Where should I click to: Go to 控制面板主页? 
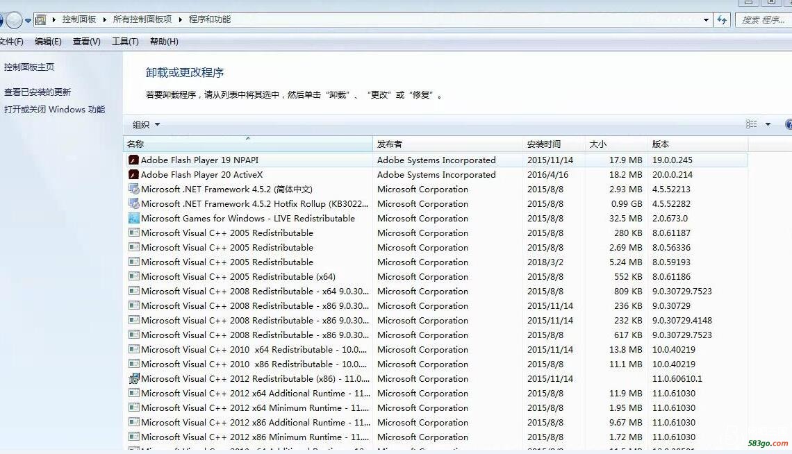pos(29,67)
